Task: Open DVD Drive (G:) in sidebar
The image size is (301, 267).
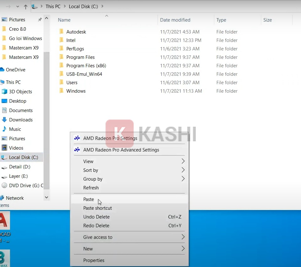Action: (x=23, y=185)
